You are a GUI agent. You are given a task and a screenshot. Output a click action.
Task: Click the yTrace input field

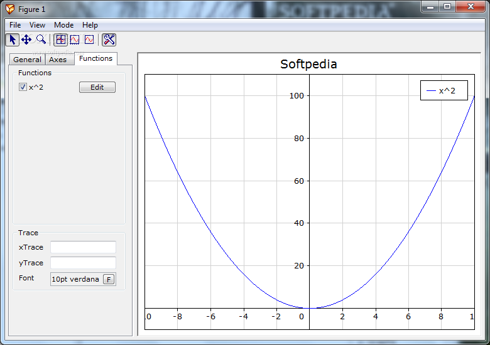coord(83,263)
